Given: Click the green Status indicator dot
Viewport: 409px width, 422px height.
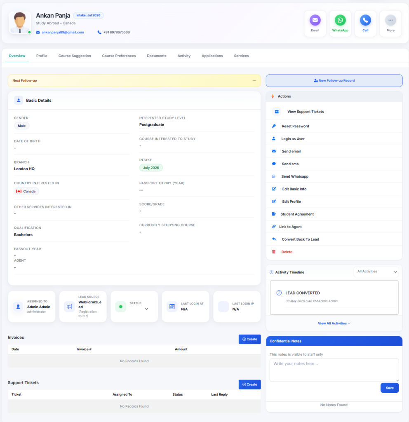Looking at the screenshot, I should click(121, 307).
